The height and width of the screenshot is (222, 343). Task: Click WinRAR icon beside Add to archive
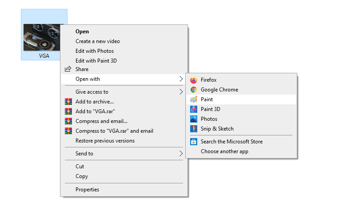point(68,102)
